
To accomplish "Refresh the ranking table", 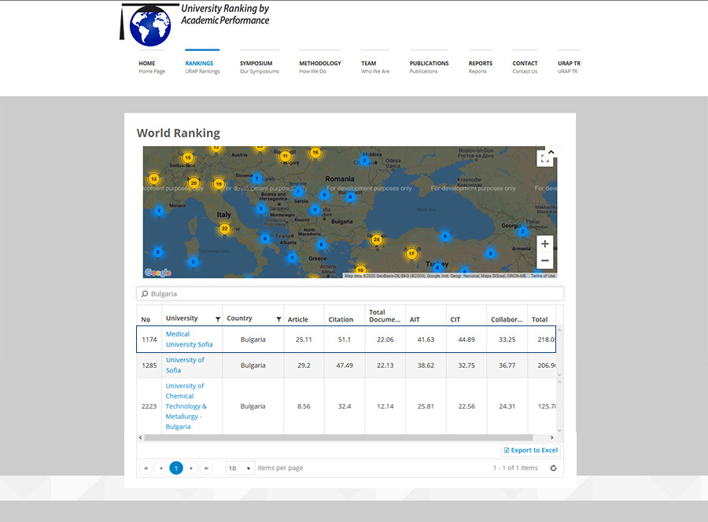I will [553, 468].
